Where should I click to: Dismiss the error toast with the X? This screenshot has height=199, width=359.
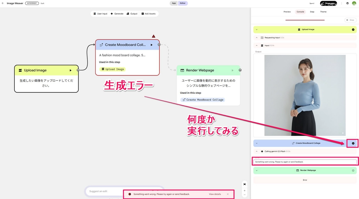[x=228, y=194]
